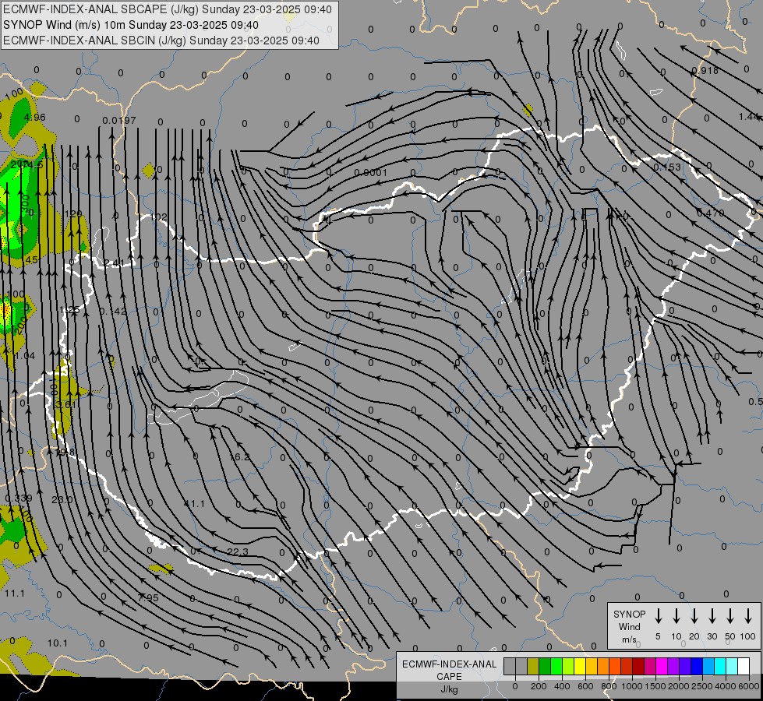Click the 102 value on the map
763x701 pixels.
[x=159, y=217]
